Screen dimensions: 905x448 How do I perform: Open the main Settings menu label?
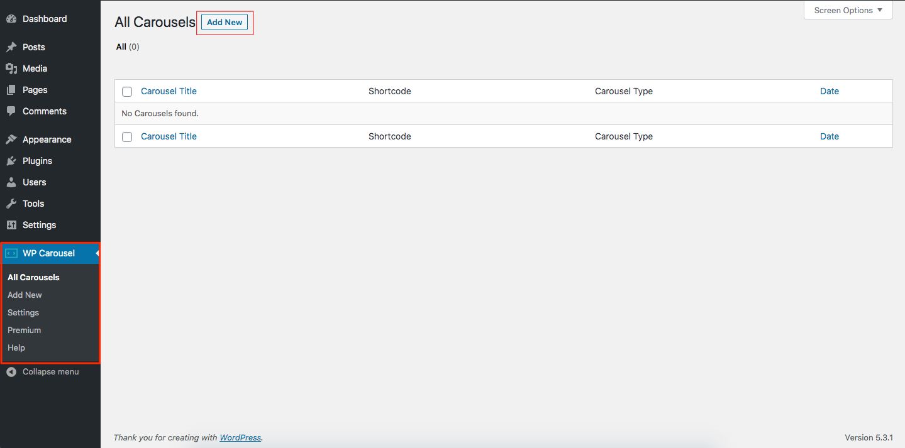pyautogui.click(x=40, y=225)
